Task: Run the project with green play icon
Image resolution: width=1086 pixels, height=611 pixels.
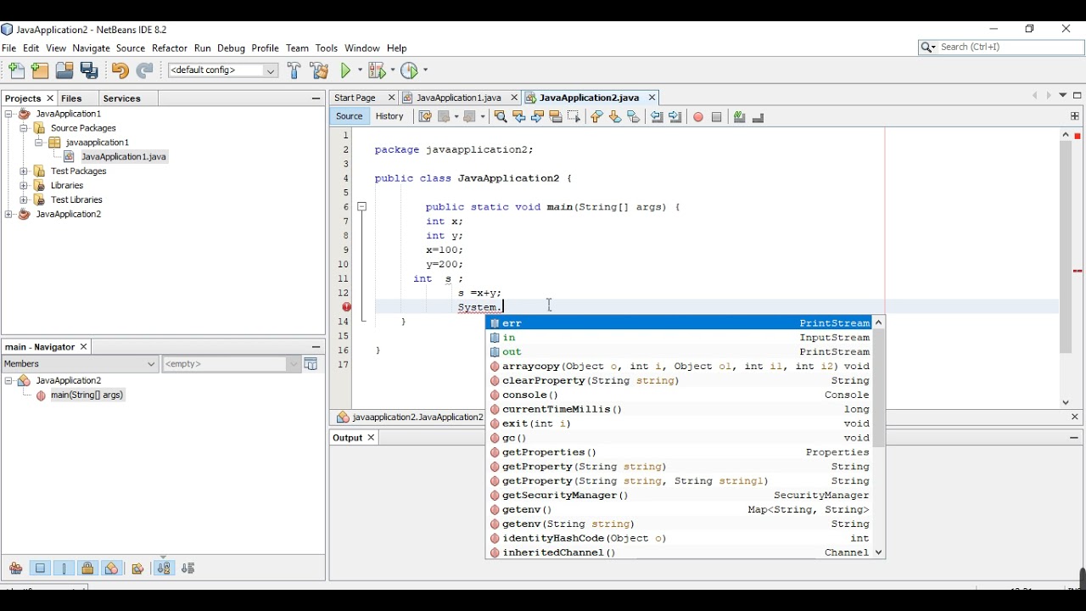Action: 346,71
